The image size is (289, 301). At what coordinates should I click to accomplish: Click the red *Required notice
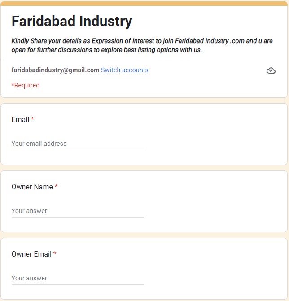(x=26, y=85)
